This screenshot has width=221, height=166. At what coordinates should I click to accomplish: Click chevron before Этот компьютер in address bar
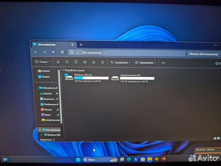coord(78,53)
